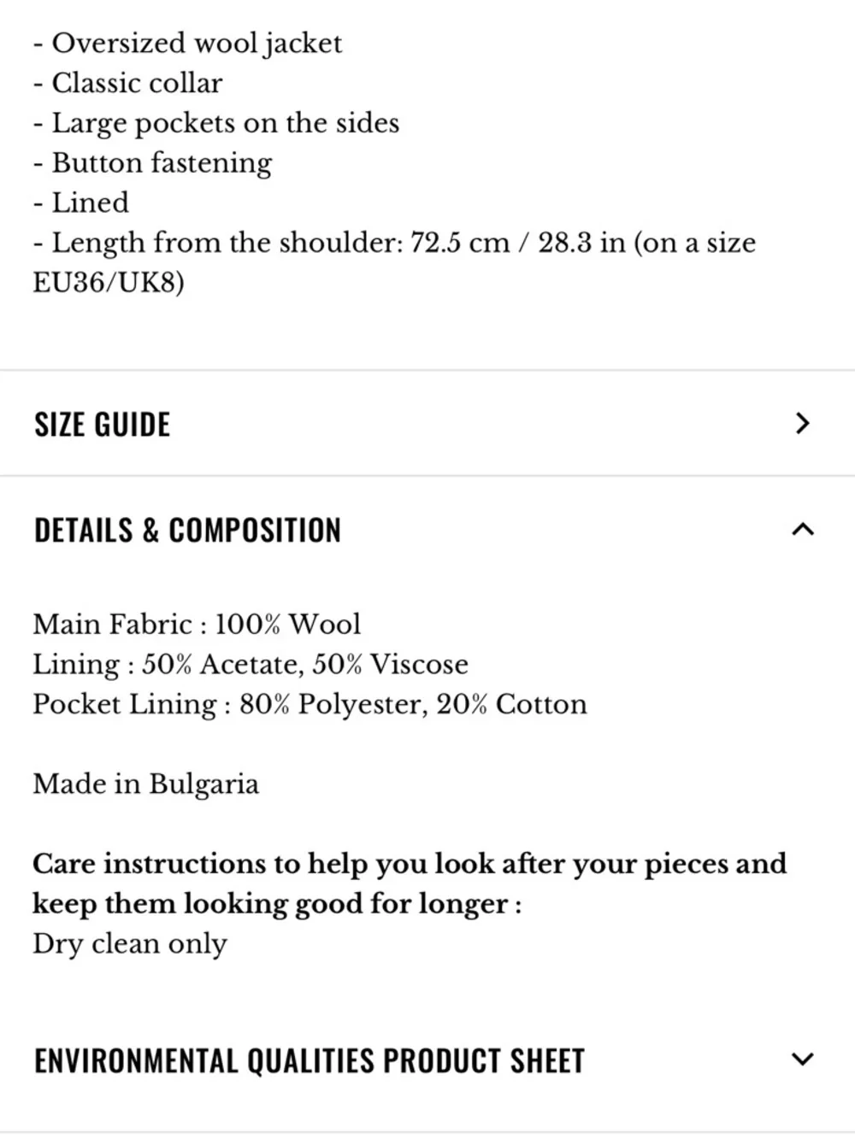Click the Pocket Lining composition line
Viewport: 855px width, 1139px height.
coord(310,704)
